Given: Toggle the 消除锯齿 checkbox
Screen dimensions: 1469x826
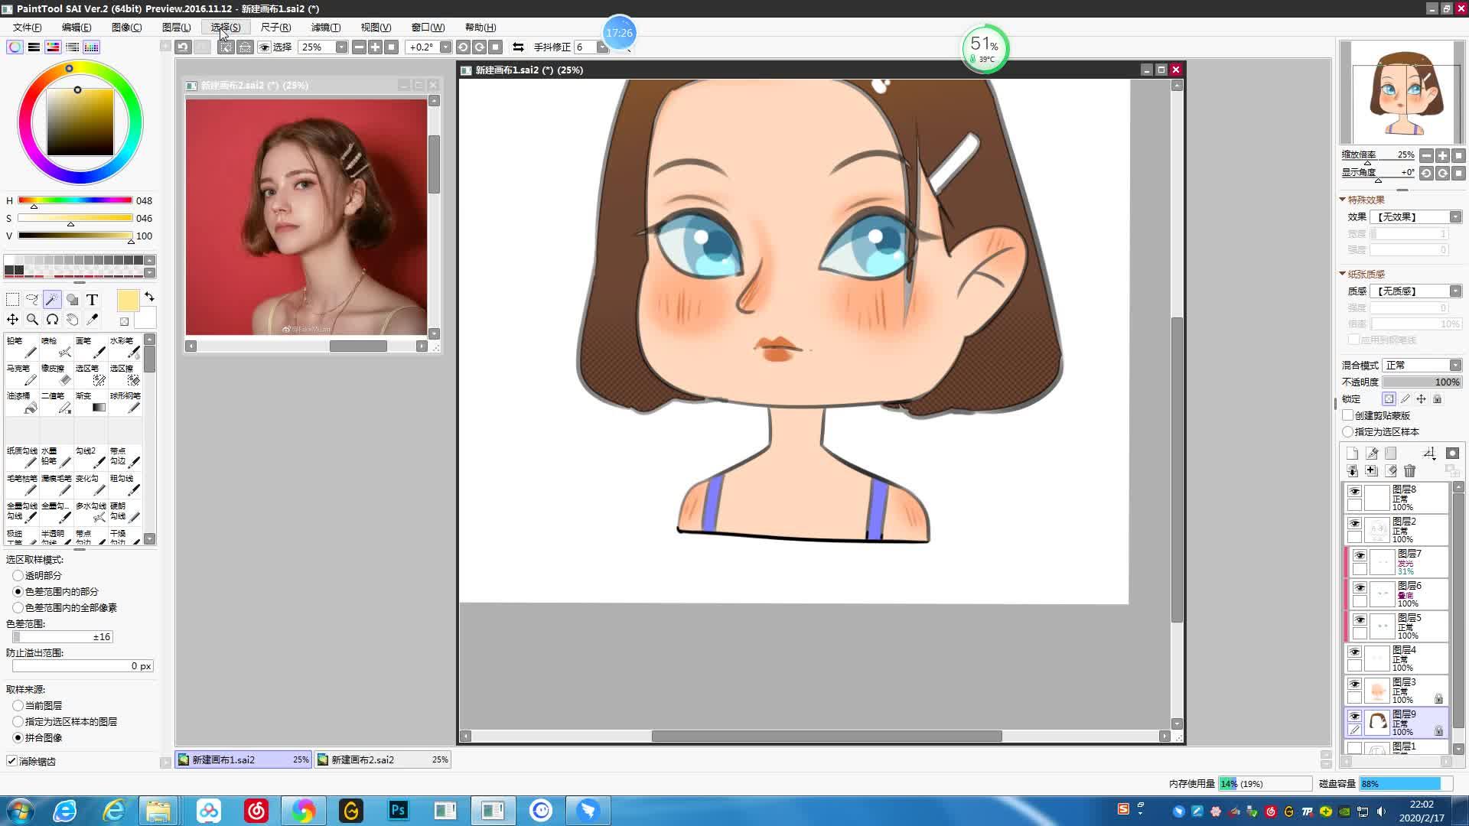Looking at the screenshot, I should pos(11,761).
